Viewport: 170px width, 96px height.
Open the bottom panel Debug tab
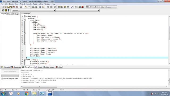(x=39, y=67)
